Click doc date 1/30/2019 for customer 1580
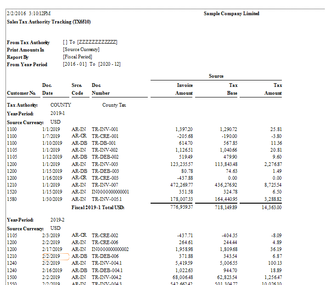This screenshot has height=285, width=325. coord(52,199)
